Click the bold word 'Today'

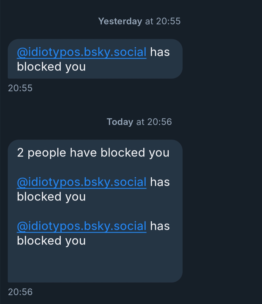(x=120, y=122)
